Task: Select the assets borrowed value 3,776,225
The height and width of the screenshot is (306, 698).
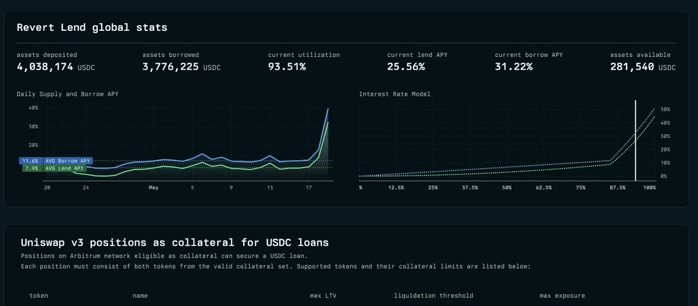Action: click(x=171, y=67)
